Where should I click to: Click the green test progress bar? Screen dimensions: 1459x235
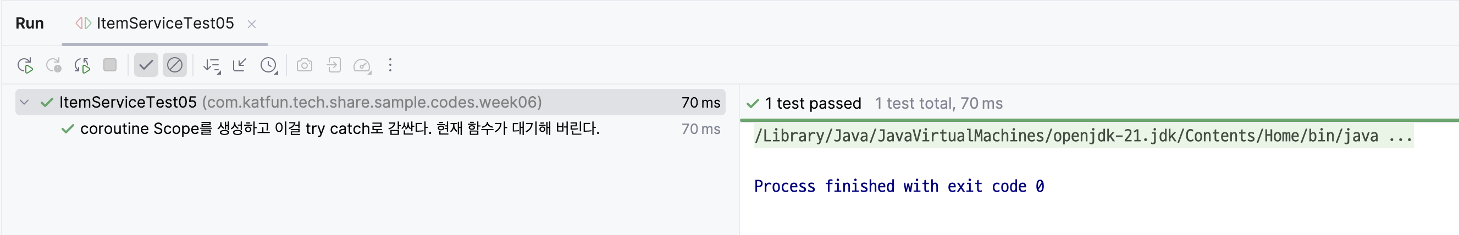pos(1099,120)
